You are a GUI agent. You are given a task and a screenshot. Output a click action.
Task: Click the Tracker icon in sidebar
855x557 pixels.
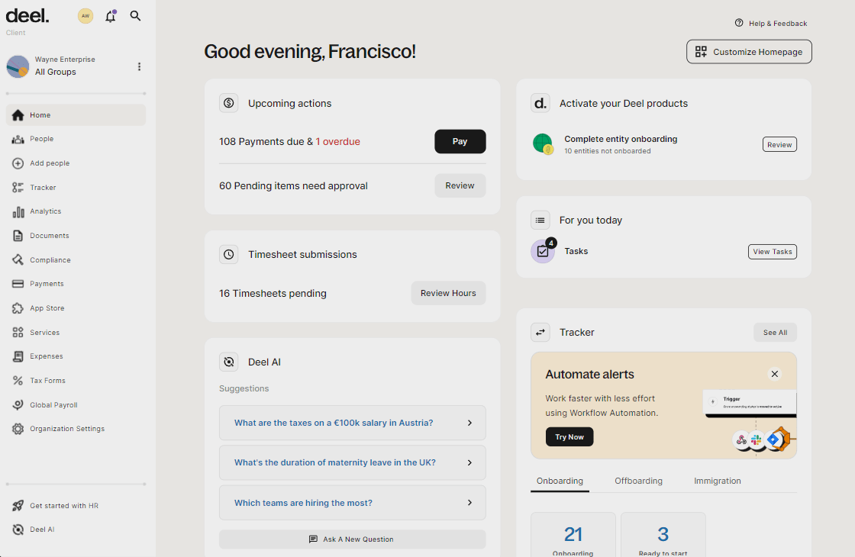18,188
